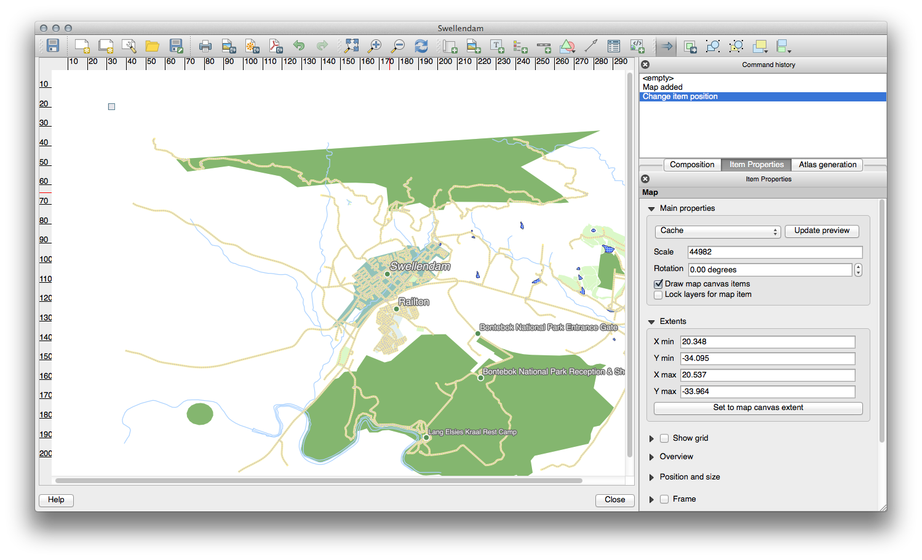Click the Scale input field
This screenshot has height=560, width=922.
(774, 252)
